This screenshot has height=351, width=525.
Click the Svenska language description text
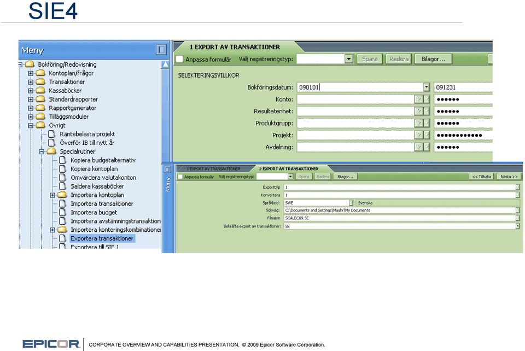point(365,203)
